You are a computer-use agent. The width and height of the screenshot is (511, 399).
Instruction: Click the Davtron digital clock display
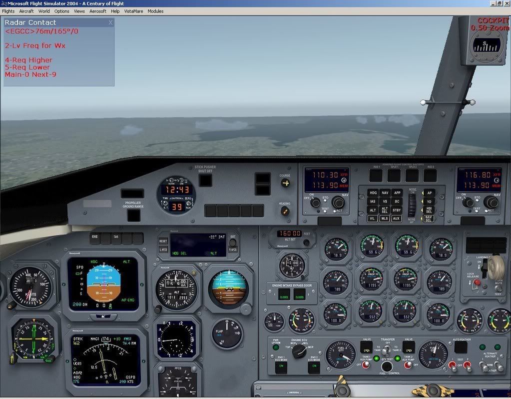(x=176, y=195)
